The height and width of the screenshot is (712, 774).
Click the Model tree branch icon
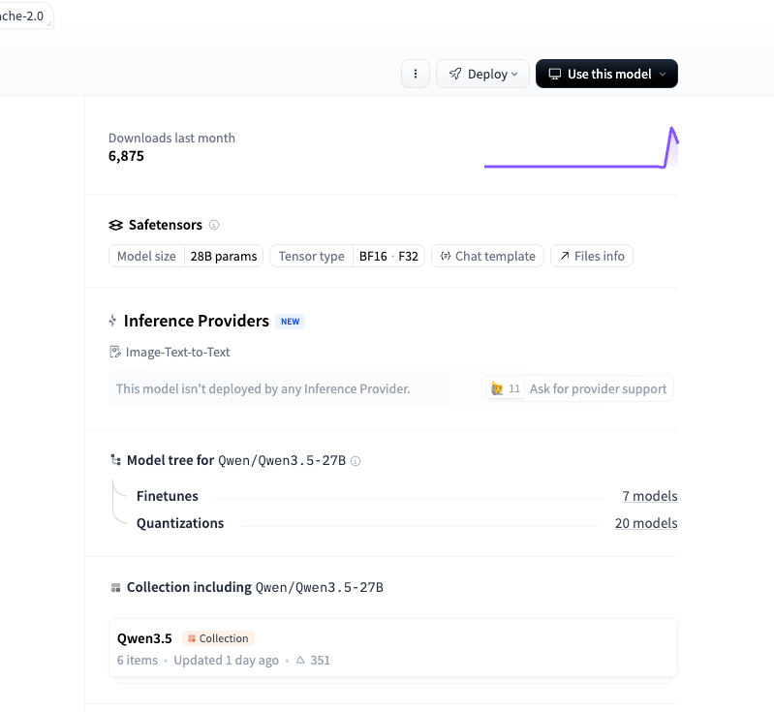[x=115, y=460]
